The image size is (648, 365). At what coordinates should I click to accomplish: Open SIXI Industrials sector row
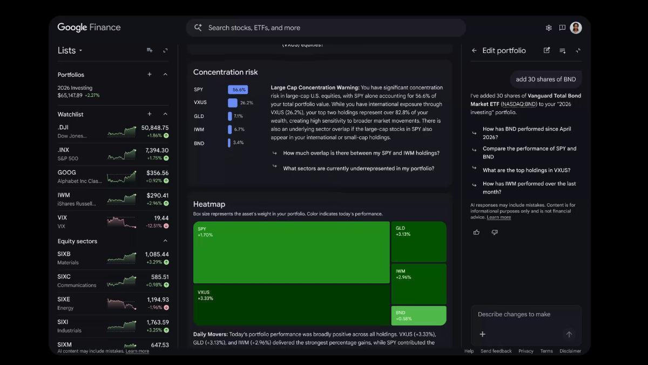pos(113,326)
